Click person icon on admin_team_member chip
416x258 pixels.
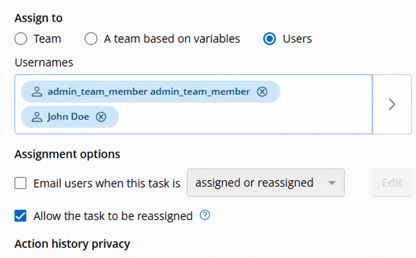tap(37, 92)
